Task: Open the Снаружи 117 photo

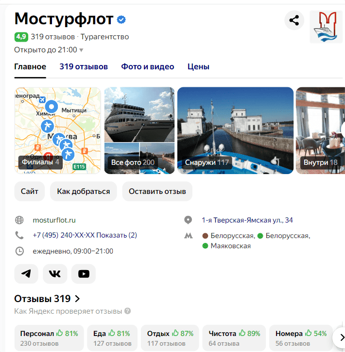Action: (235, 130)
